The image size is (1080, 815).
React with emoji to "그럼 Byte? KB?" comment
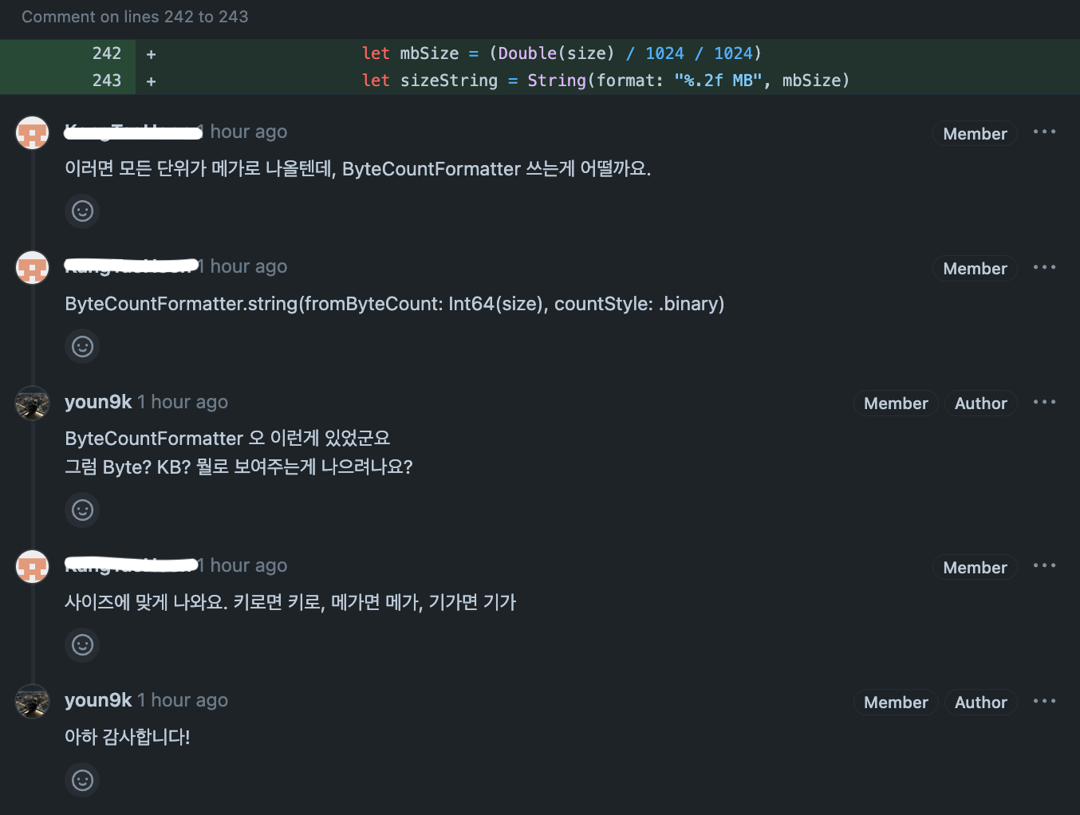[82, 510]
